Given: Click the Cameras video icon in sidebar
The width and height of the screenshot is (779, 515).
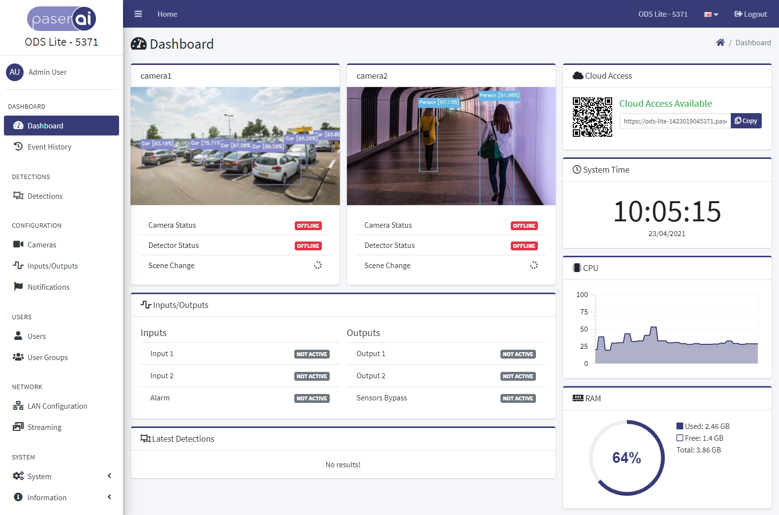Looking at the screenshot, I should click(18, 244).
